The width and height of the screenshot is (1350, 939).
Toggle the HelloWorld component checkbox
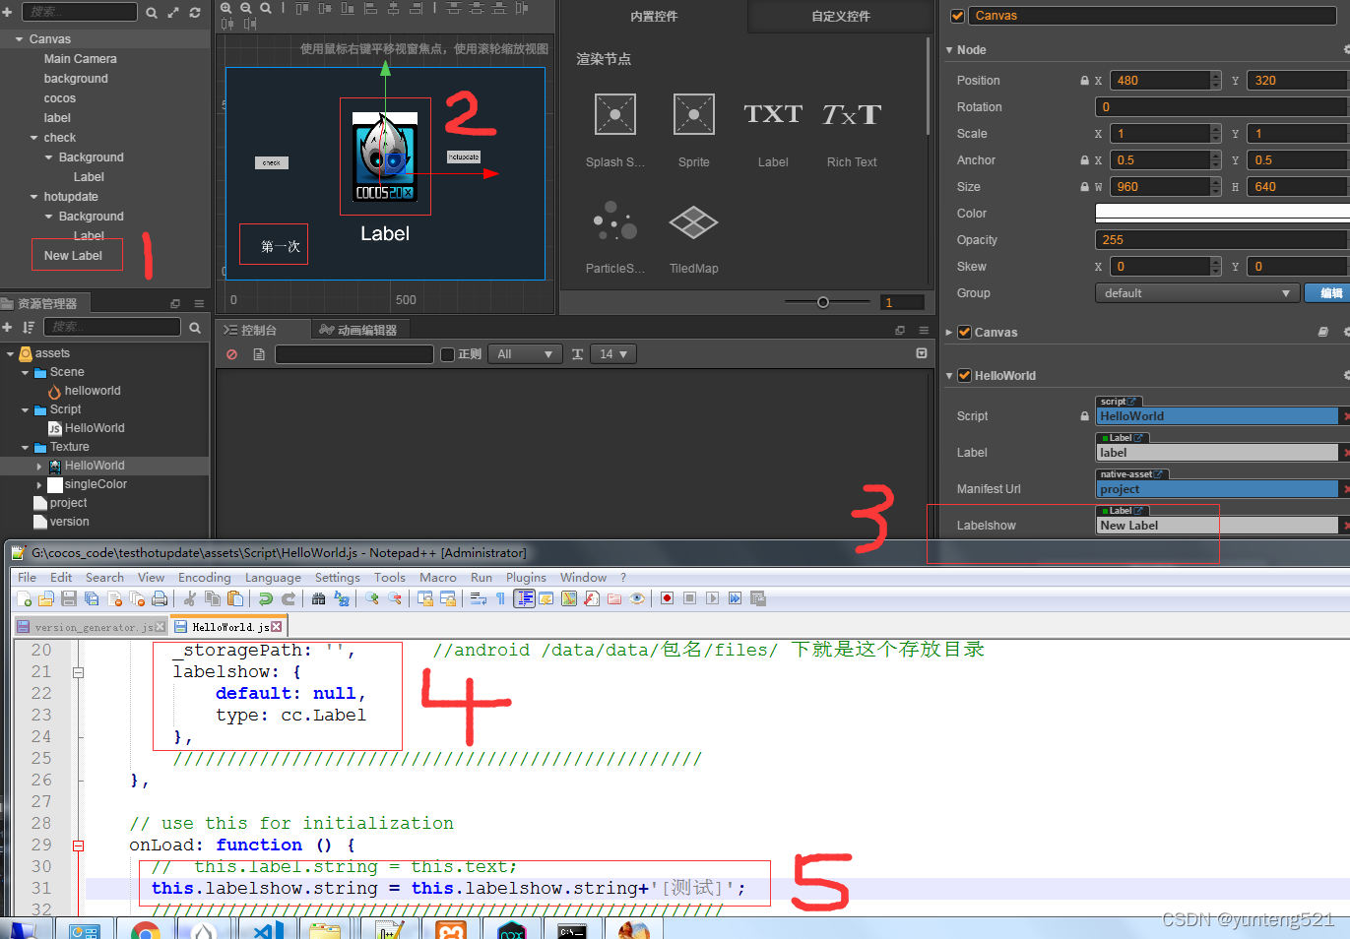tap(965, 376)
